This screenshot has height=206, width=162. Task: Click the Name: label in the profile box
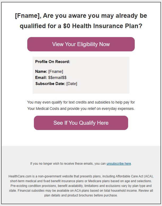pyautogui.click(x=41, y=71)
